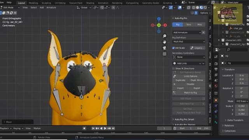Click the timeline use preview range clock icon

175,128
